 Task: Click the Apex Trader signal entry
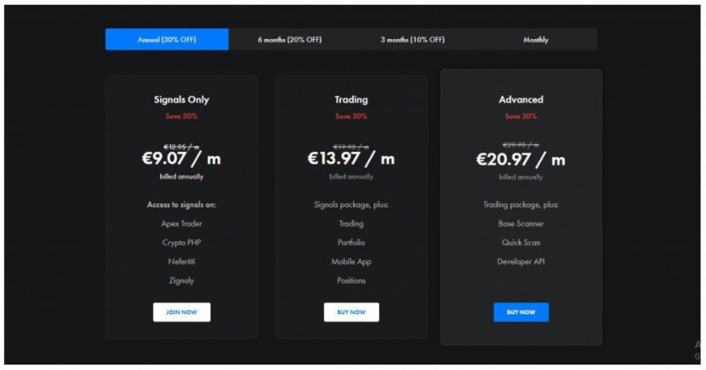[181, 223]
